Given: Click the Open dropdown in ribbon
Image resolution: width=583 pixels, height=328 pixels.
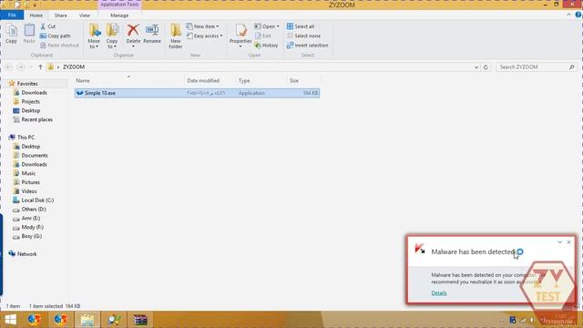Looking at the screenshot, I should coord(267,26).
